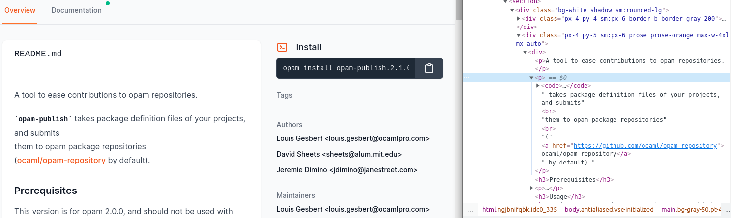
Task: Click the breadcrumb overflow ellipsis
Action: coord(470,210)
